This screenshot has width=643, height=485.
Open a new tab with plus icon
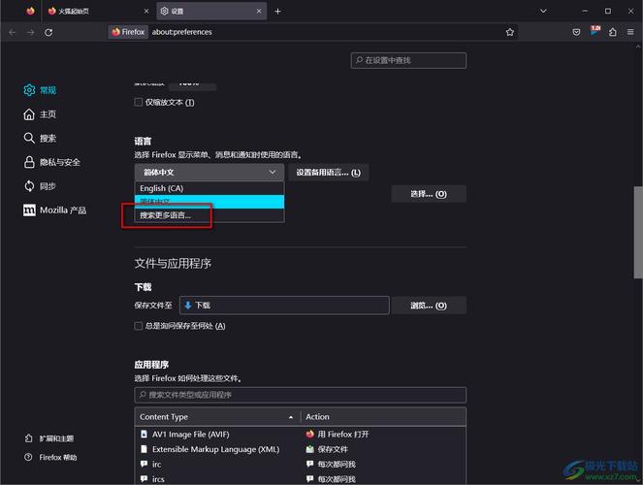point(277,11)
